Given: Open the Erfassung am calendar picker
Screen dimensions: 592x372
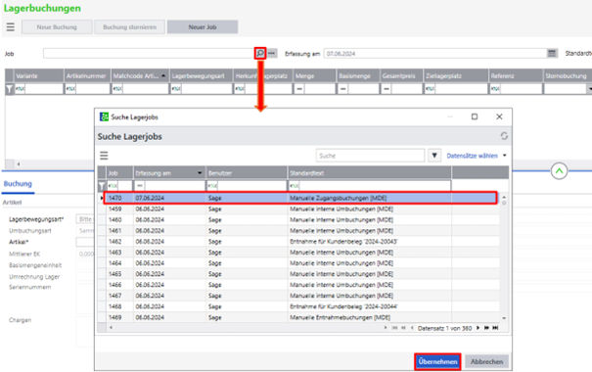Looking at the screenshot, I should point(552,53).
